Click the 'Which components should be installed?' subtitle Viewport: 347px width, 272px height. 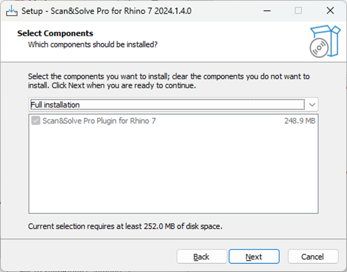[93, 44]
